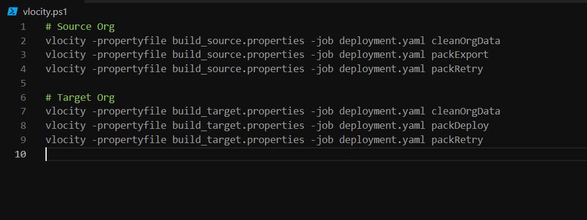Click line number 1 in the gutter
Screen dimensions: 587x220
click(23, 27)
